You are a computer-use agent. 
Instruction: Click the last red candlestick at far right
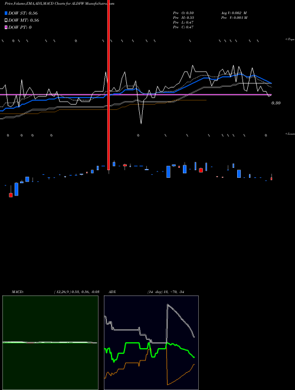(x=271, y=178)
